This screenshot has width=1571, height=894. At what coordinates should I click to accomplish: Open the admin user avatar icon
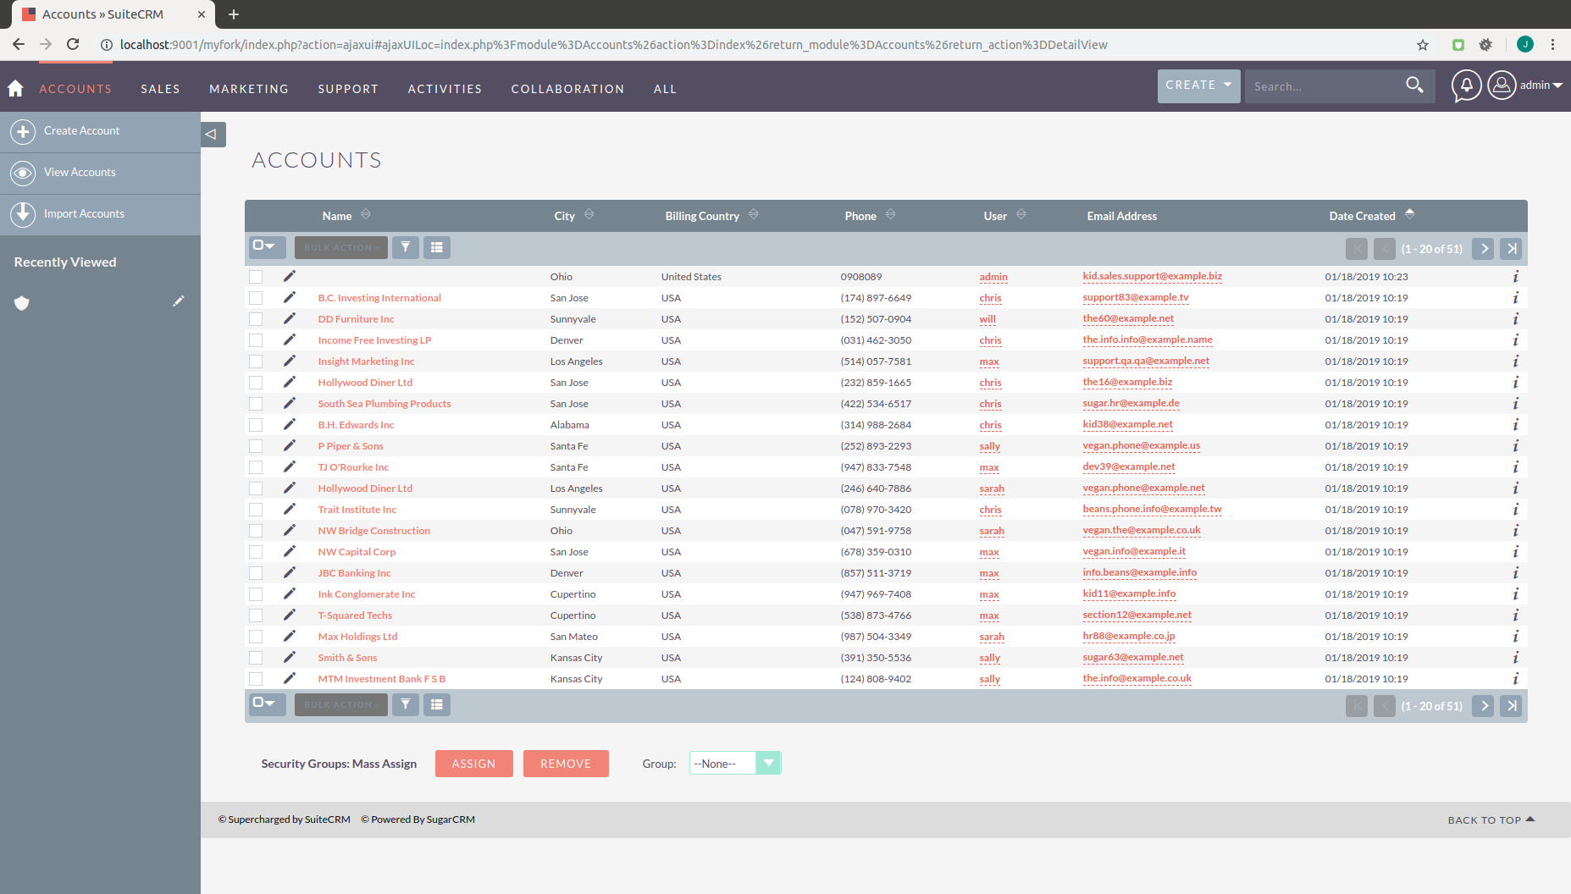tap(1502, 86)
